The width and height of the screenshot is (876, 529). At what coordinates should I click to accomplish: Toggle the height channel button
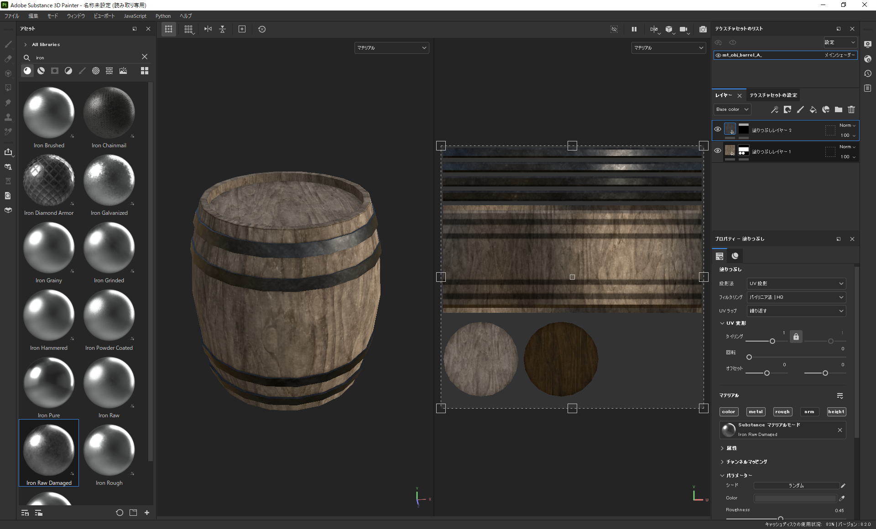click(x=836, y=412)
